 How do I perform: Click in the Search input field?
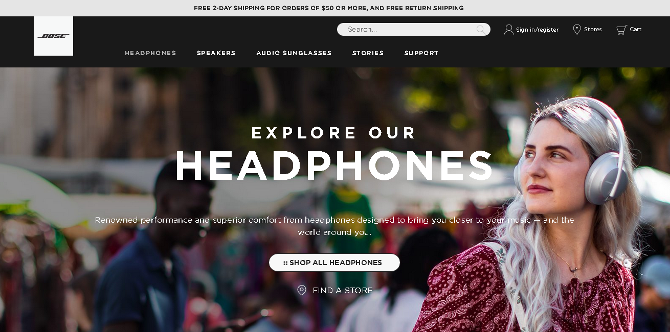(x=407, y=30)
